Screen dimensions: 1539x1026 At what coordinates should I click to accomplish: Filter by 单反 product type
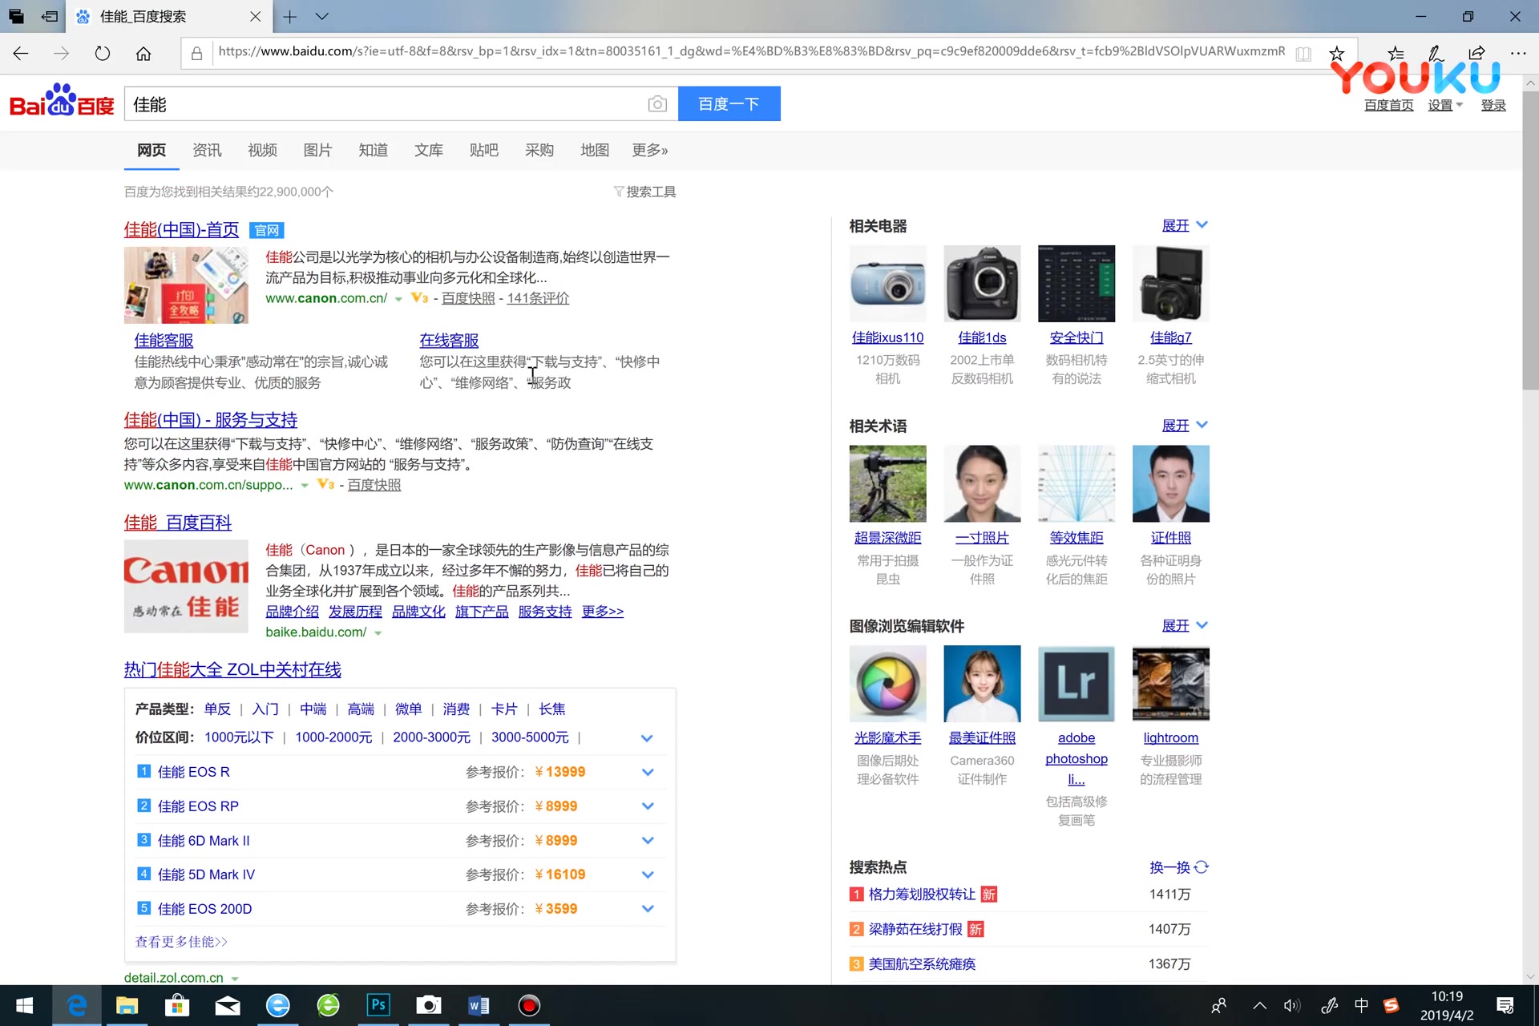pyautogui.click(x=217, y=709)
